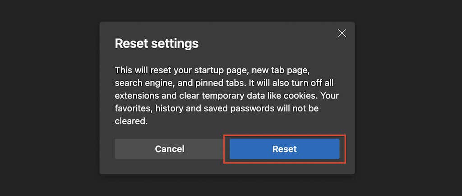The height and width of the screenshot is (196, 462).
Task: Click the dimmed backdrop outside the dialog
Action: point(50,98)
